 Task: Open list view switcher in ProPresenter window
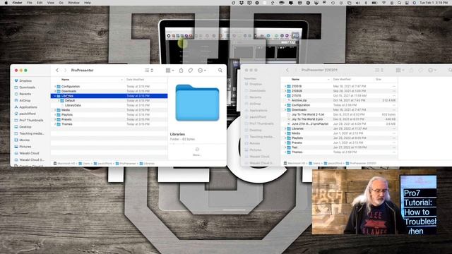tap(149, 71)
